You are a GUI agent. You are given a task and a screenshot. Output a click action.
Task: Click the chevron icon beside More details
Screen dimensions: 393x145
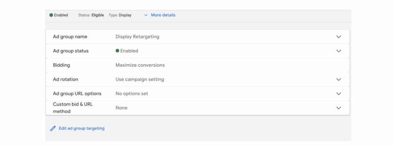146,15
